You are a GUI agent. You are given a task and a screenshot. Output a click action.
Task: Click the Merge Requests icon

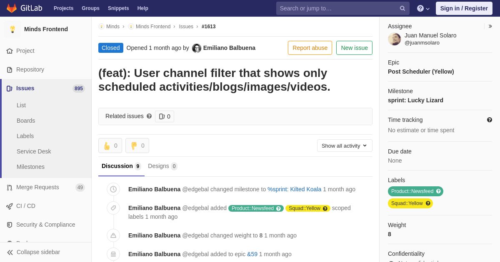10,187
